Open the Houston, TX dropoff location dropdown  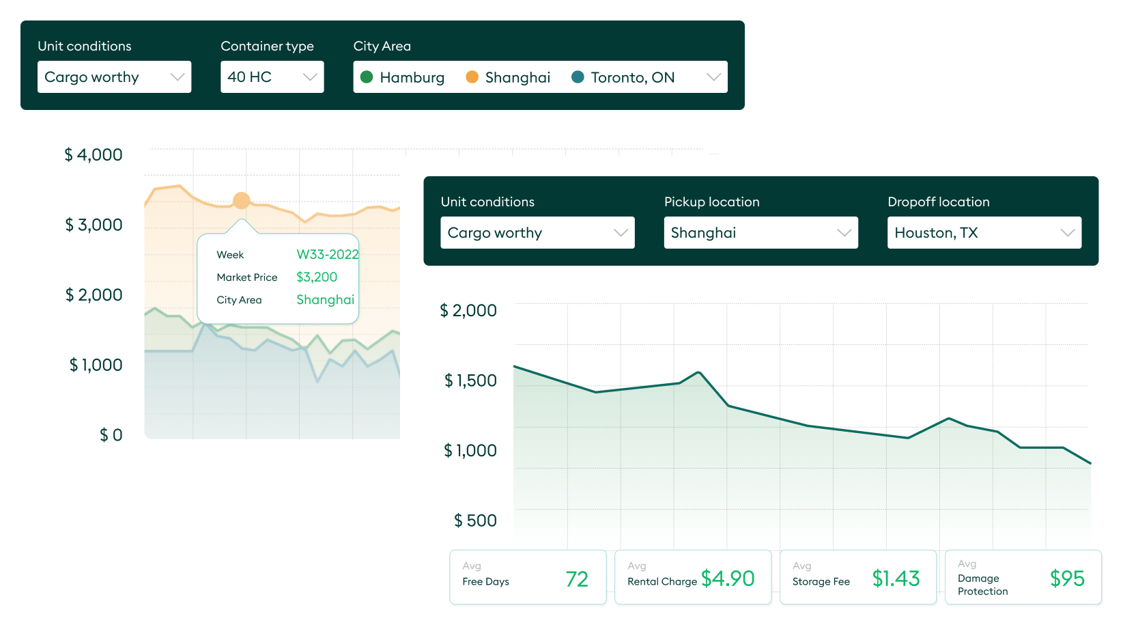point(984,233)
